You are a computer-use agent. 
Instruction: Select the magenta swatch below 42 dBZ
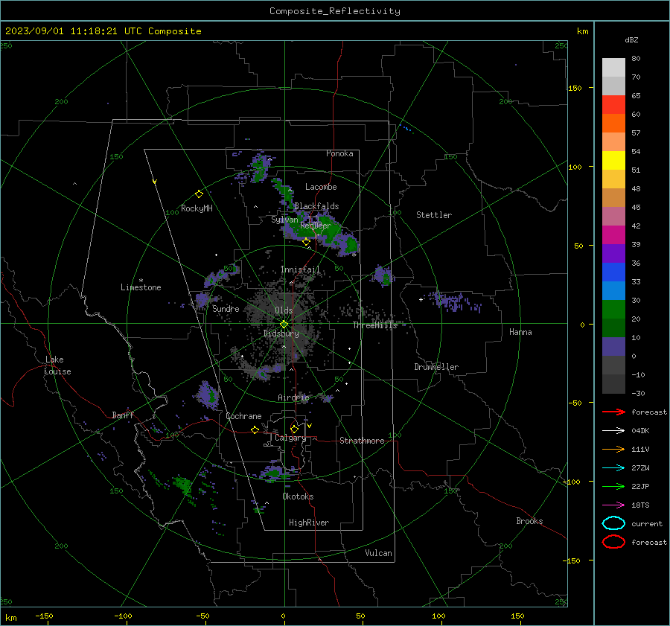613,234
